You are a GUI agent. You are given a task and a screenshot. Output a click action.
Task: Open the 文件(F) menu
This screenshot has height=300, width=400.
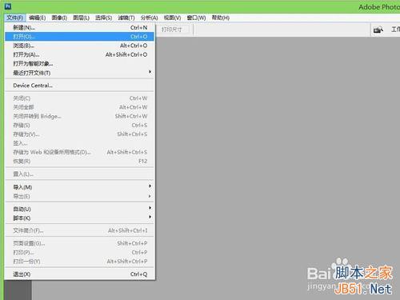[x=14, y=18]
